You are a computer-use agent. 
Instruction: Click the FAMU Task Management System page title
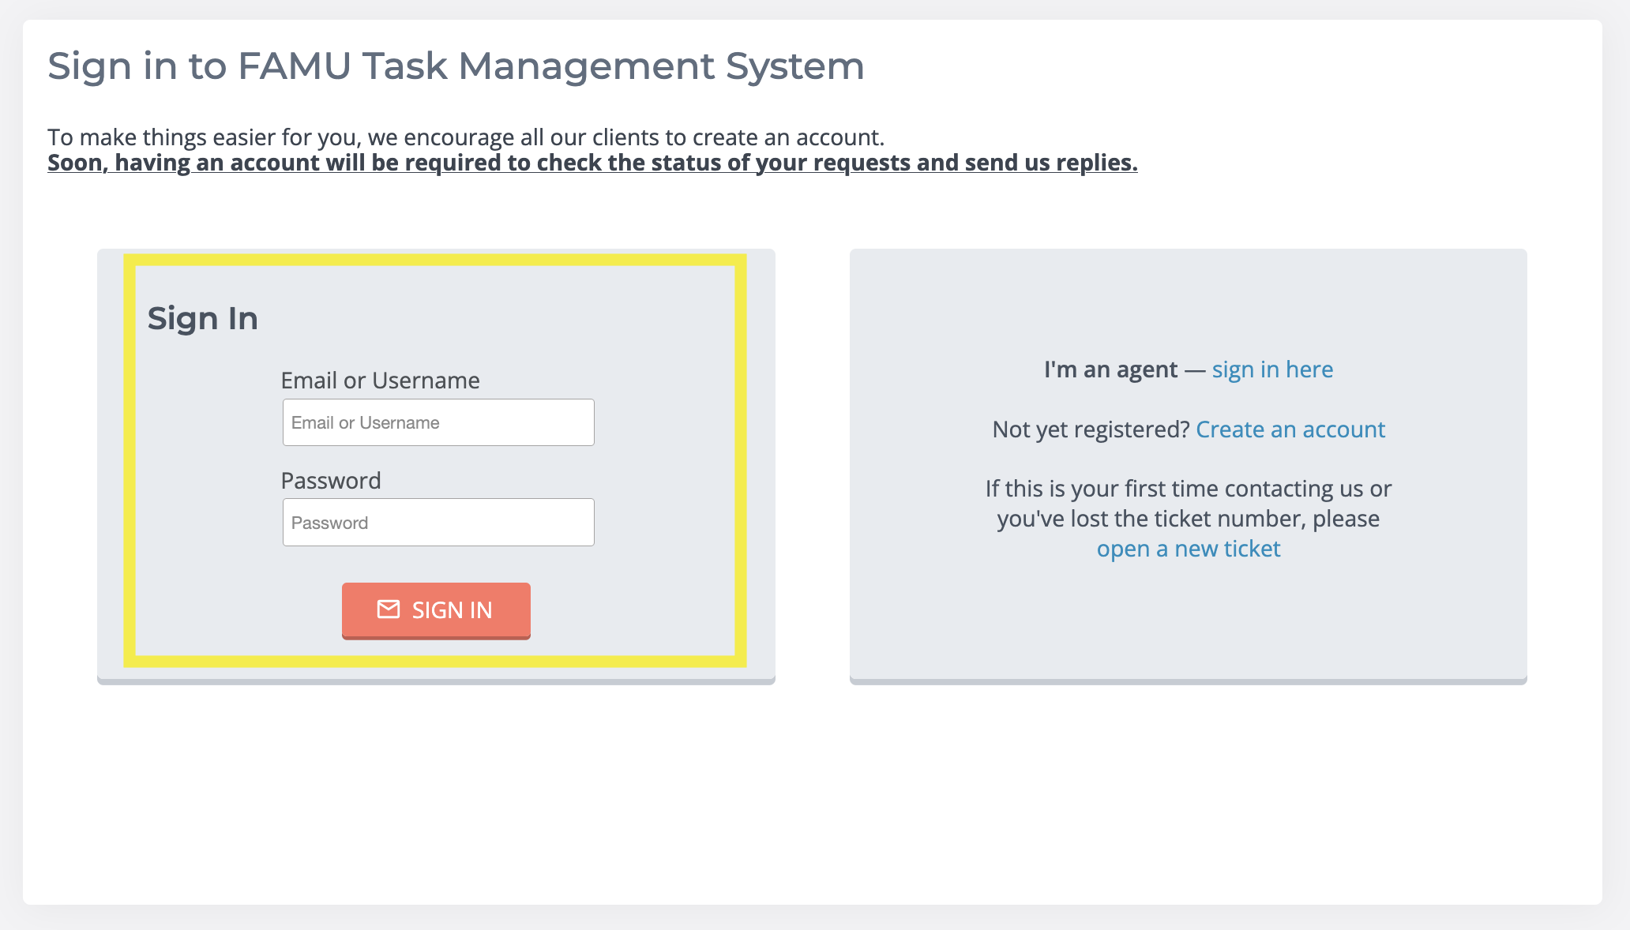(456, 66)
